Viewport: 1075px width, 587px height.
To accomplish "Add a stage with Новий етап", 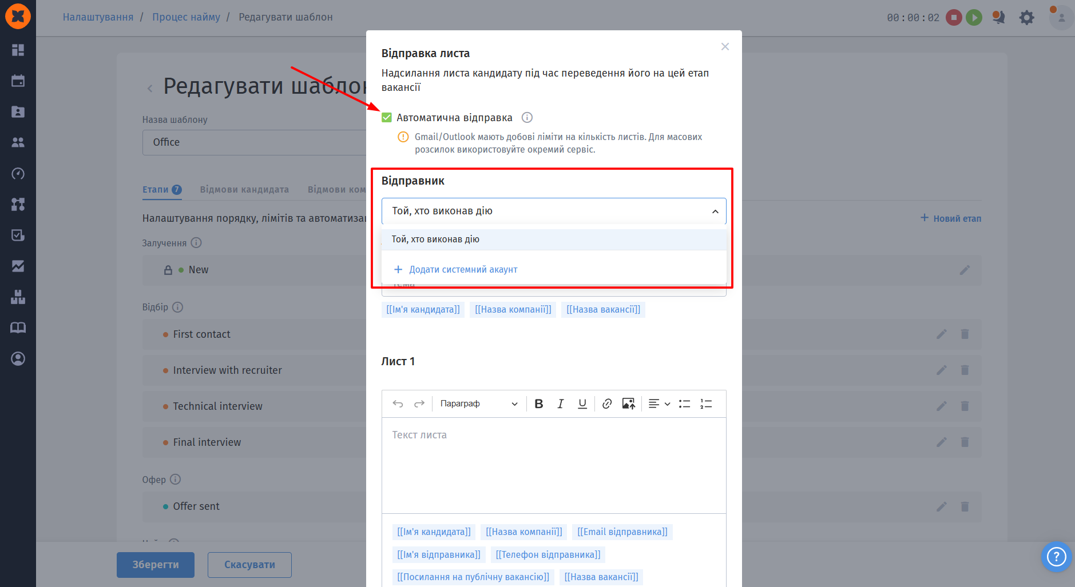I will click(951, 218).
